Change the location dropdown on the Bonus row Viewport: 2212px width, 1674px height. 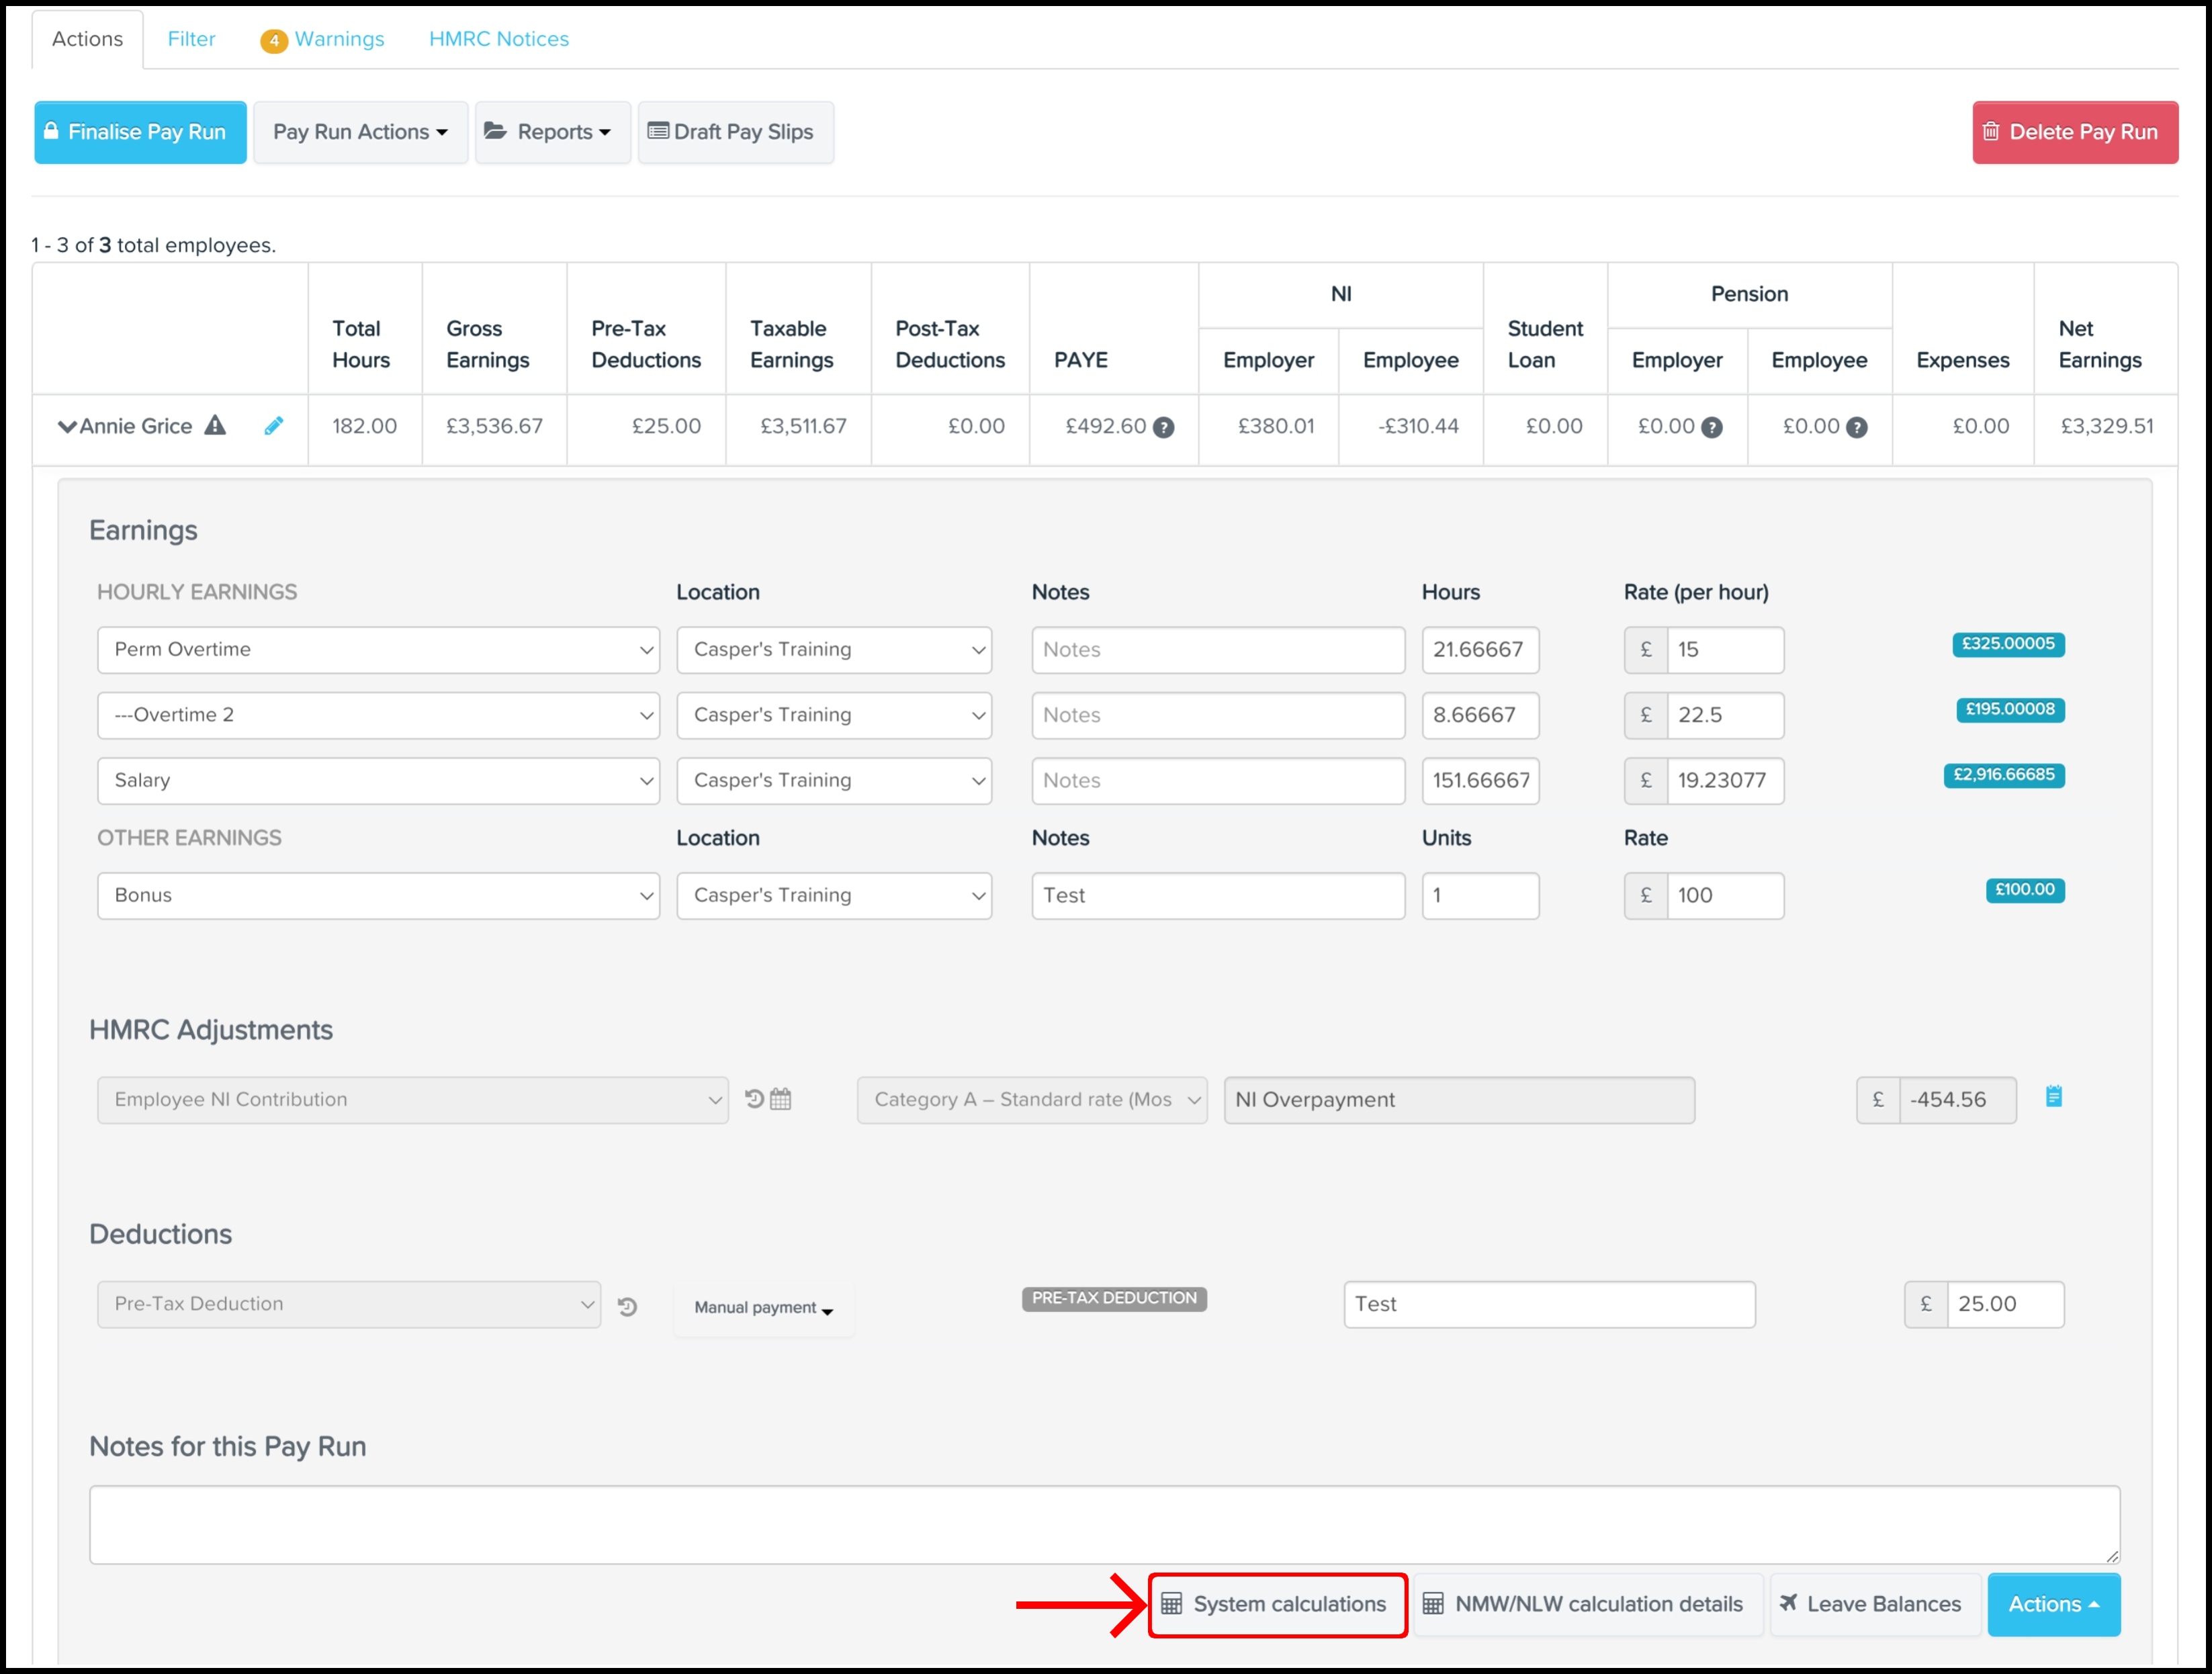point(833,895)
